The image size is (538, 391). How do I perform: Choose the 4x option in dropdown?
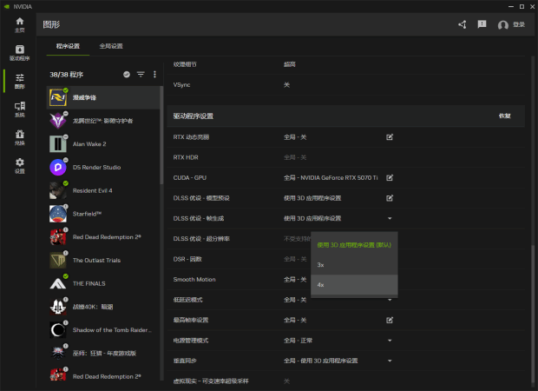coord(354,285)
